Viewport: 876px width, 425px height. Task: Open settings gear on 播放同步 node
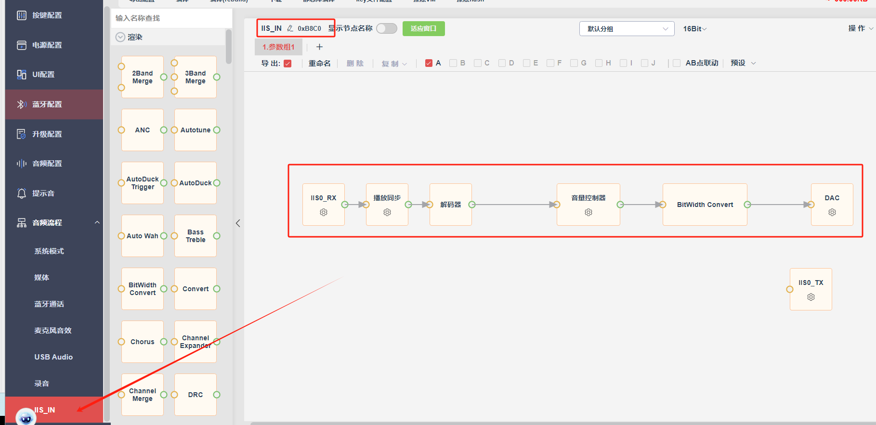pyautogui.click(x=387, y=212)
